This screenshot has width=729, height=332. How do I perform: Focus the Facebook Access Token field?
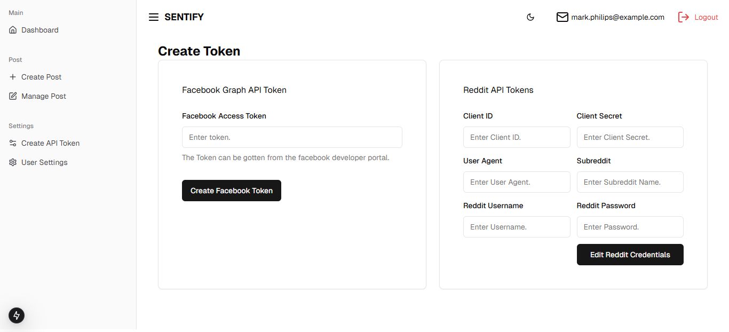coord(292,137)
